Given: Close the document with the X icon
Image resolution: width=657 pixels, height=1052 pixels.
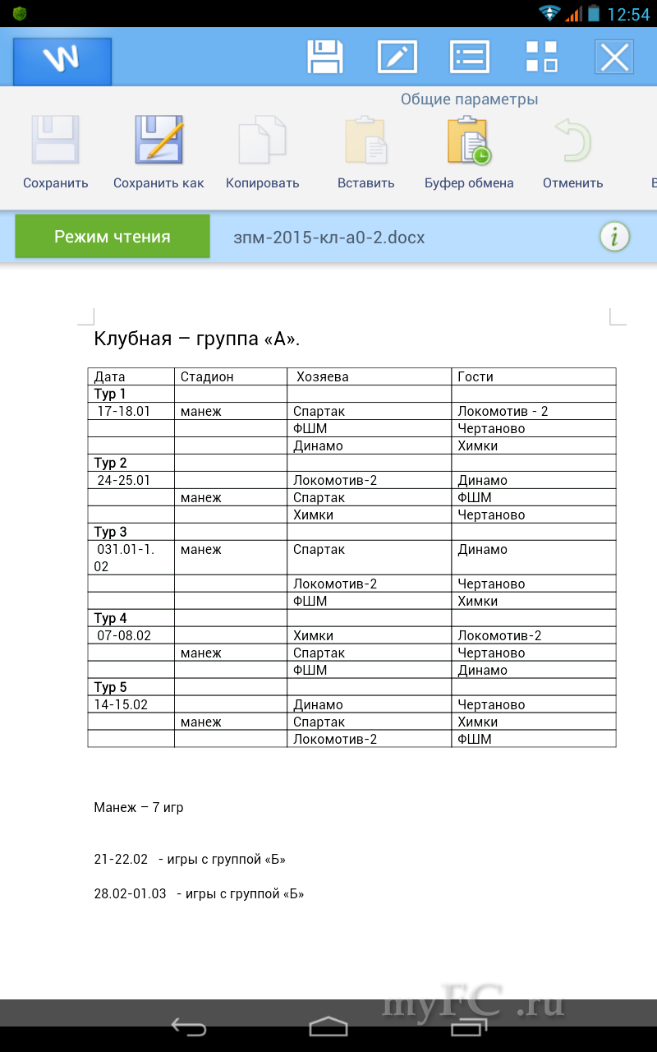Looking at the screenshot, I should pyautogui.click(x=614, y=58).
